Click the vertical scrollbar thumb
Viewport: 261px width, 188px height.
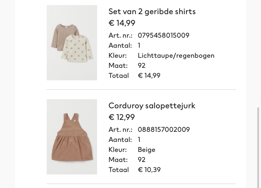click(x=258, y=148)
